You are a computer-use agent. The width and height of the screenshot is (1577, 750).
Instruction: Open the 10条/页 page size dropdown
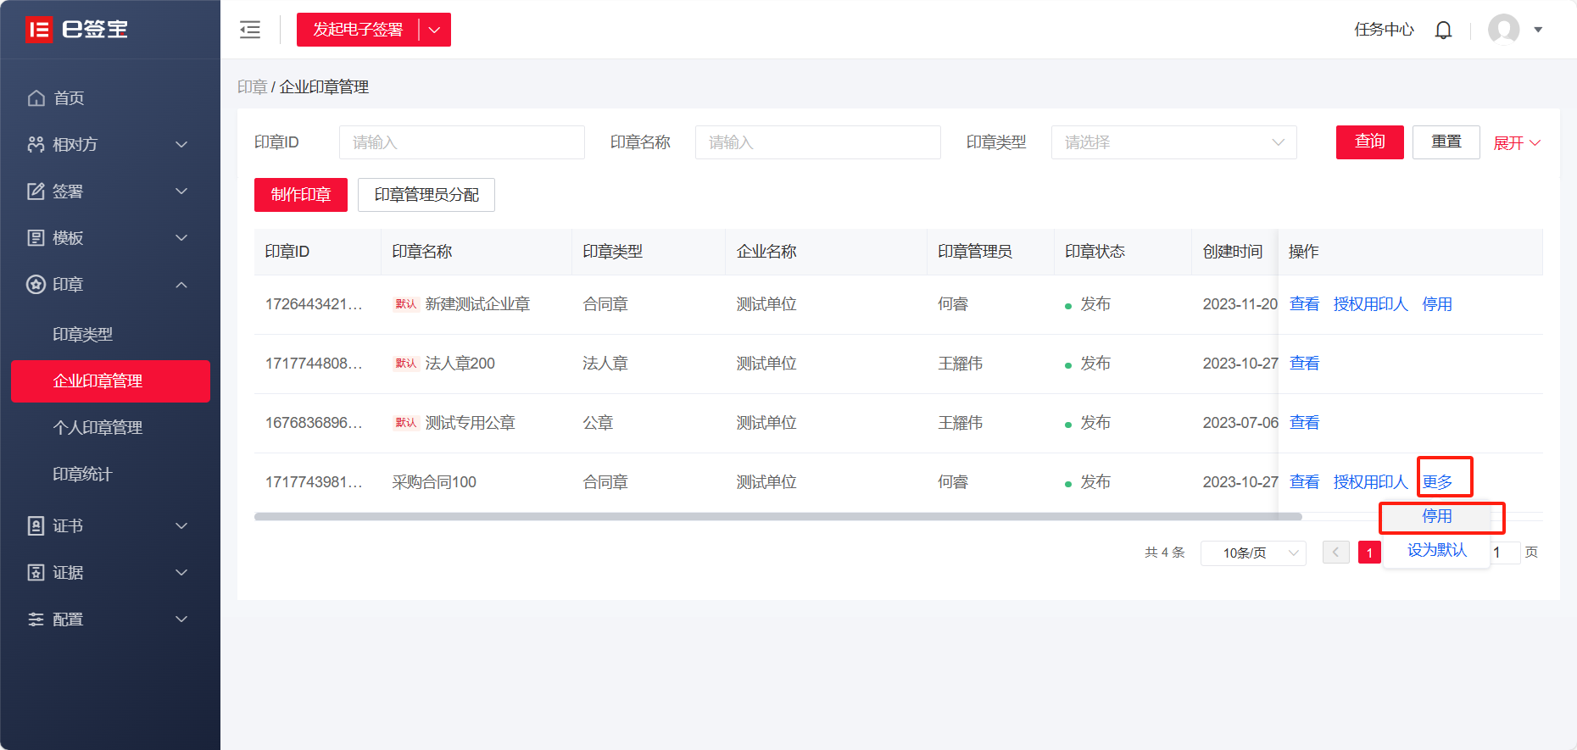point(1253,553)
